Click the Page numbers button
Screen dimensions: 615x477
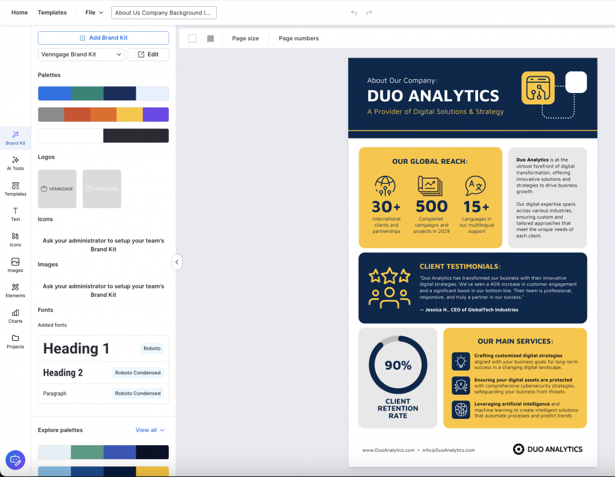pyautogui.click(x=298, y=38)
